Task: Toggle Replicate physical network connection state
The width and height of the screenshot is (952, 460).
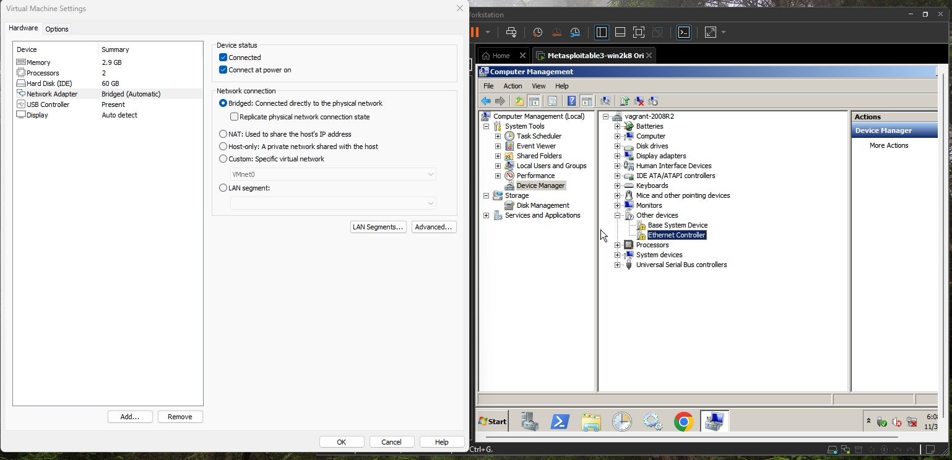Action: [x=235, y=117]
